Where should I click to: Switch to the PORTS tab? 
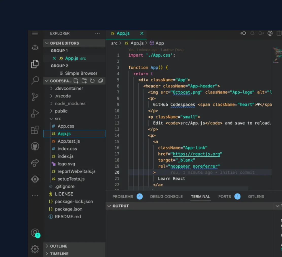coord(224,196)
